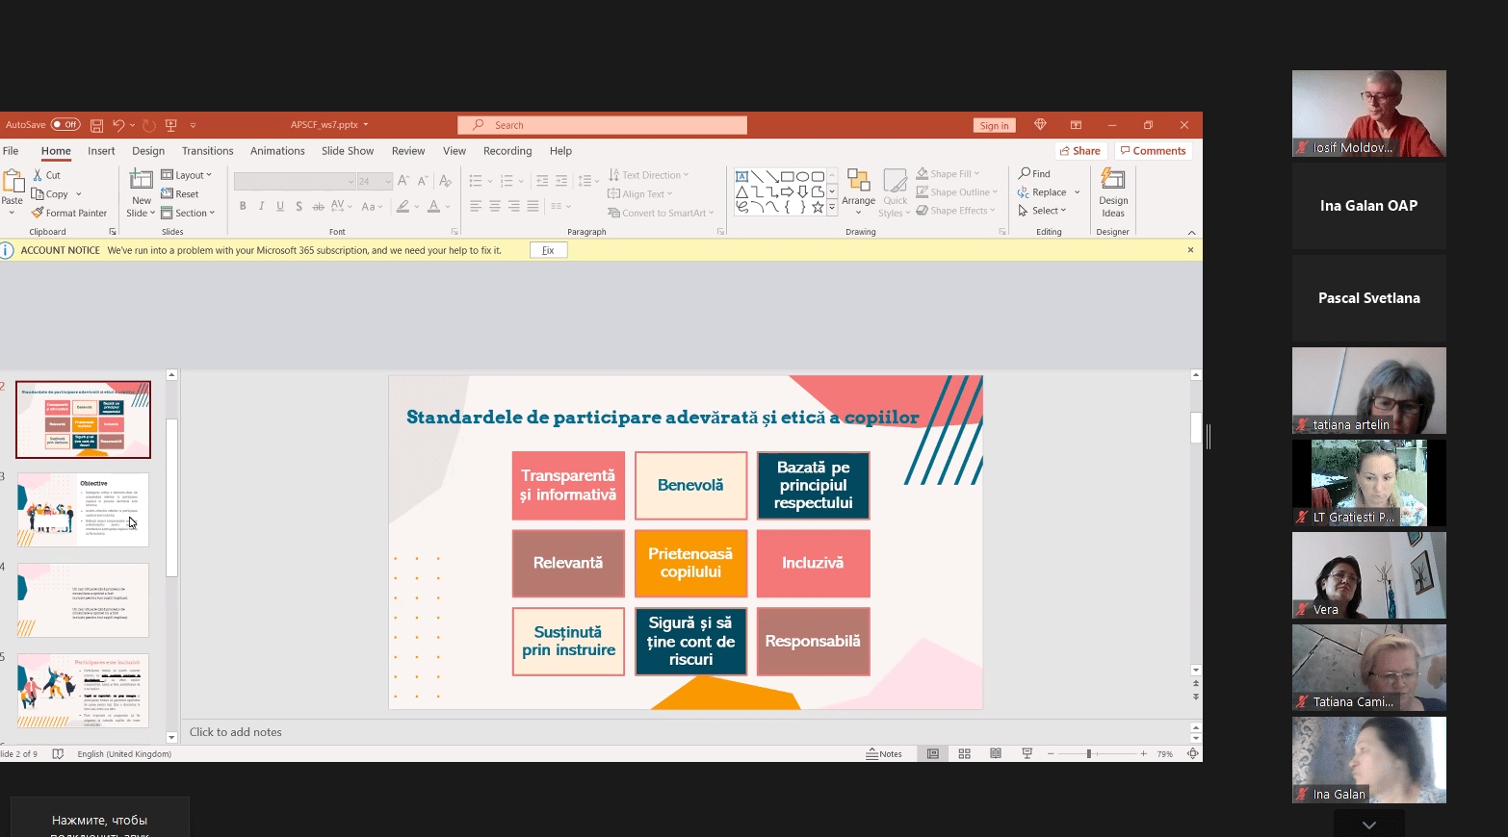Adjust the zoom slider handle

click(1089, 754)
